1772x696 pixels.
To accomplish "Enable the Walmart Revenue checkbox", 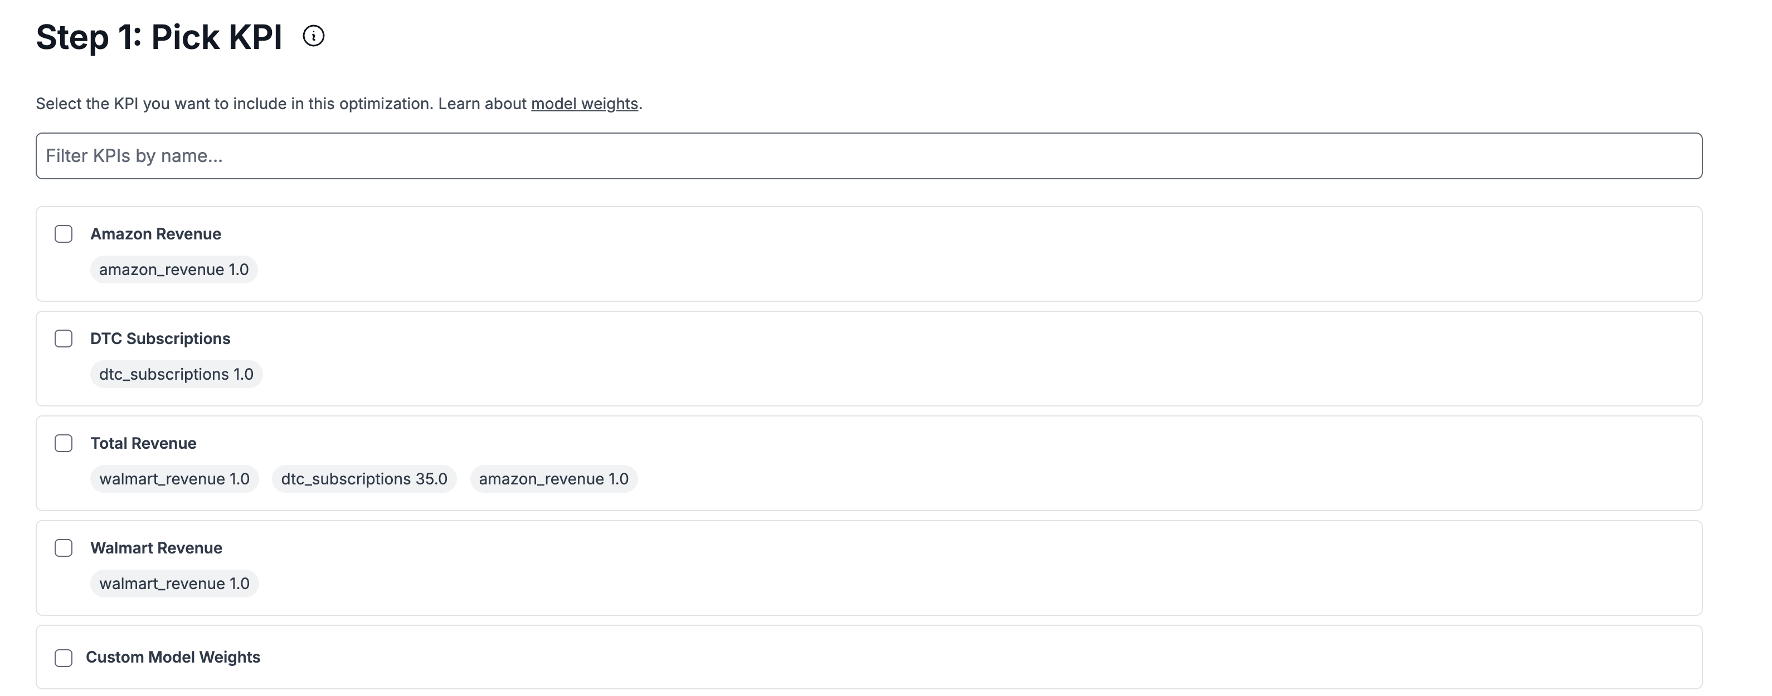I will [64, 547].
